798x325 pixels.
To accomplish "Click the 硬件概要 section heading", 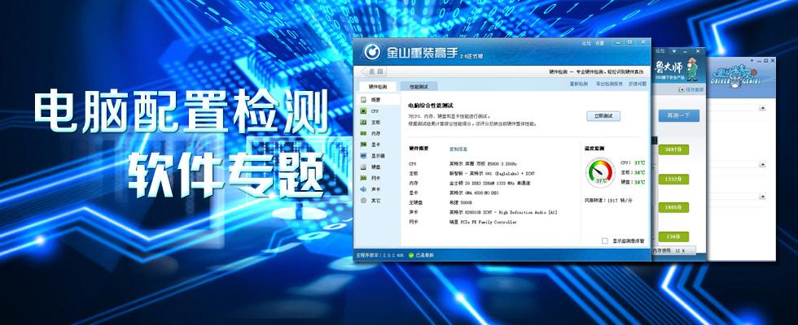I will point(419,149).
